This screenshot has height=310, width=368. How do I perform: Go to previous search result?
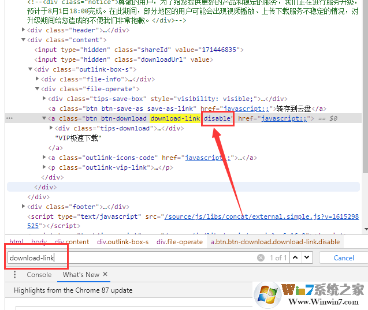point(295,257)
